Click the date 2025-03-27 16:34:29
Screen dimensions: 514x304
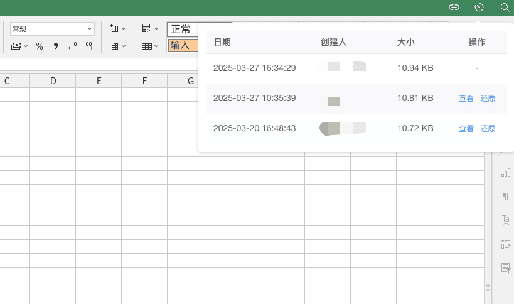254,68
